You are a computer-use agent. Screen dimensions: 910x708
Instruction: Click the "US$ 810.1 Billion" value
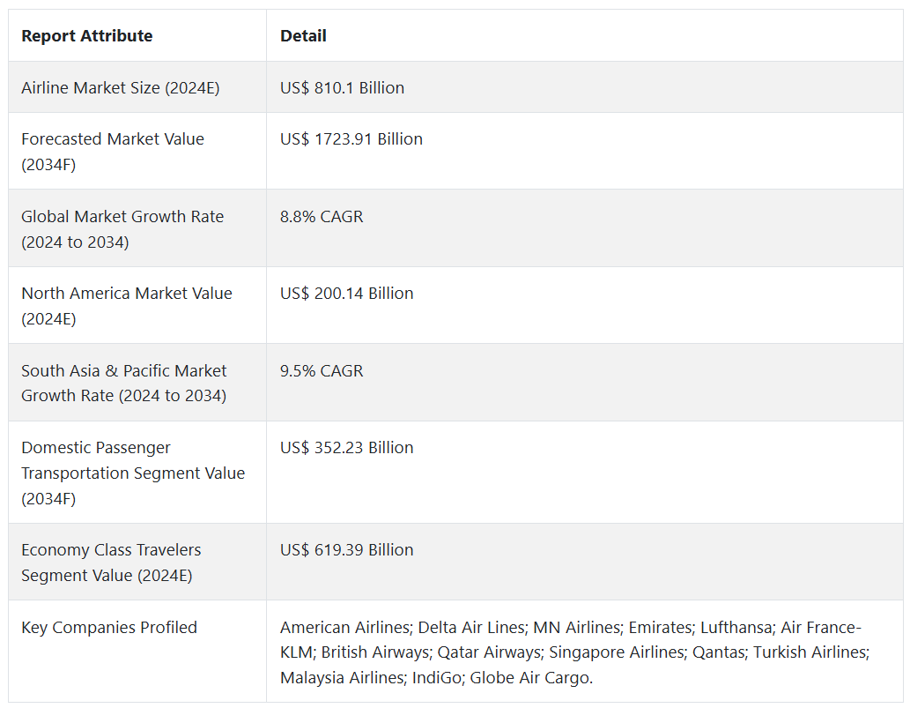342,87
